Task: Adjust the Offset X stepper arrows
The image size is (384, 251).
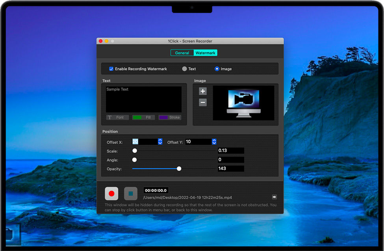Action: click(160, 142)
